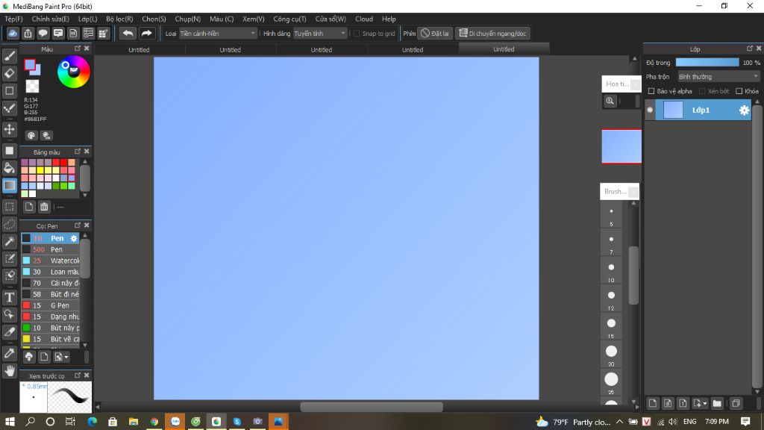764x430 pixels.
Task: Click the Lớp1 layer thumbnail
Action: coord(673,110)
